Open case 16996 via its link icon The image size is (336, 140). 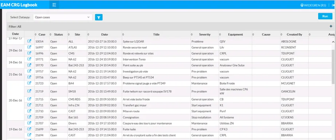pyautogui.click(x=29, y=53)
